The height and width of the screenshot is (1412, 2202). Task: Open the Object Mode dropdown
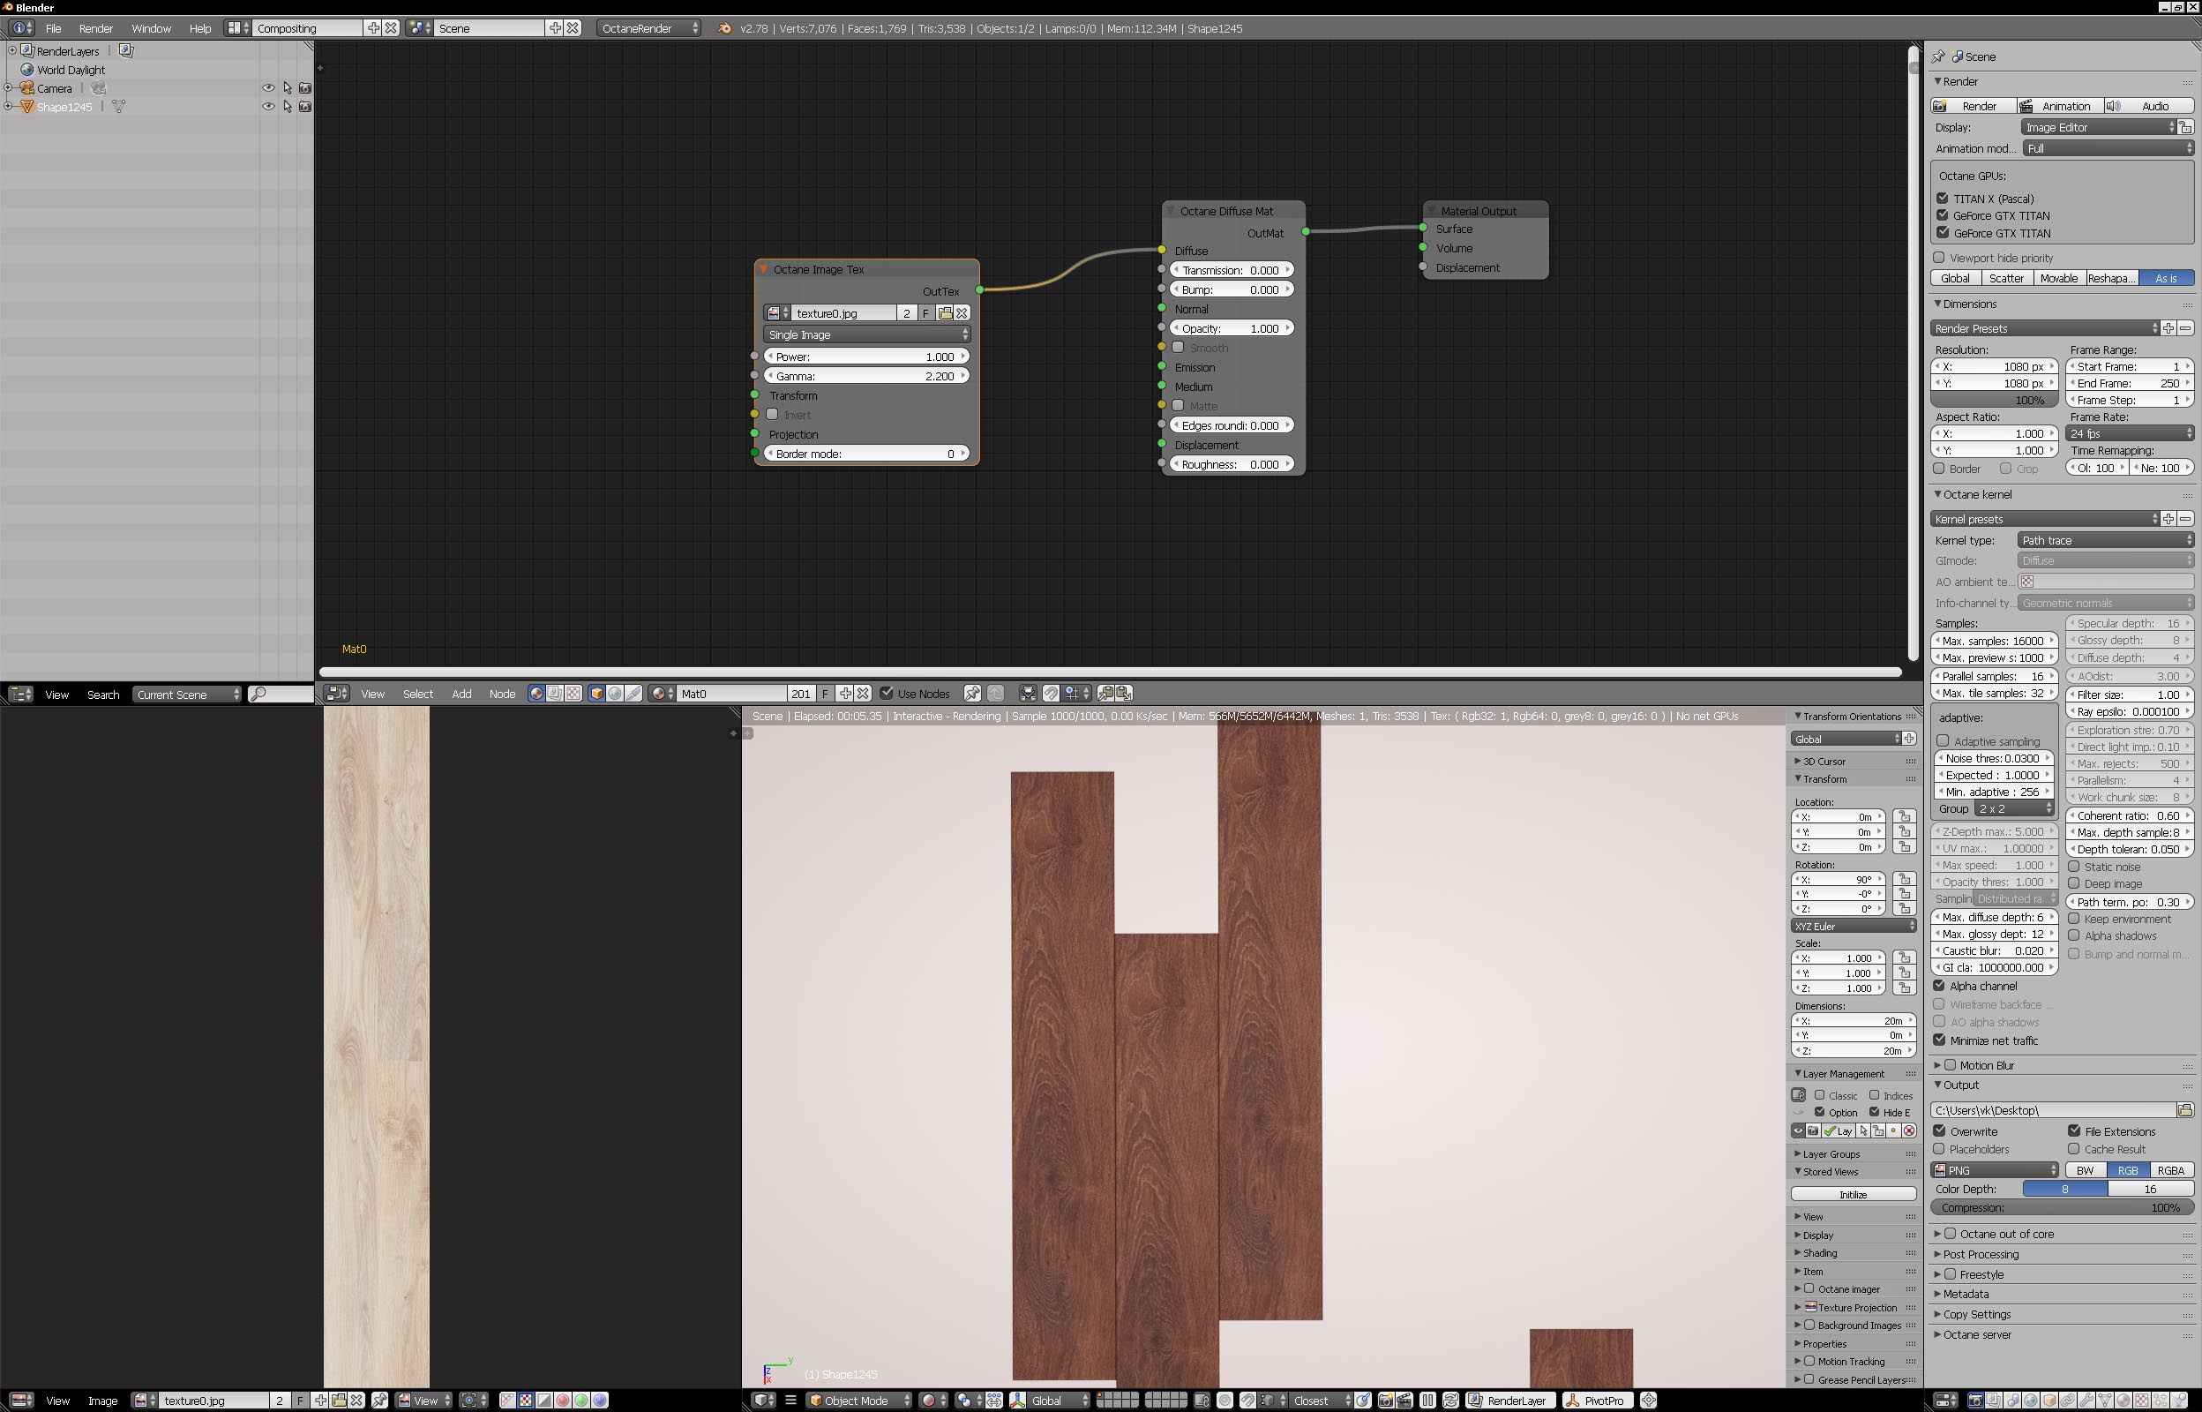858,1400
